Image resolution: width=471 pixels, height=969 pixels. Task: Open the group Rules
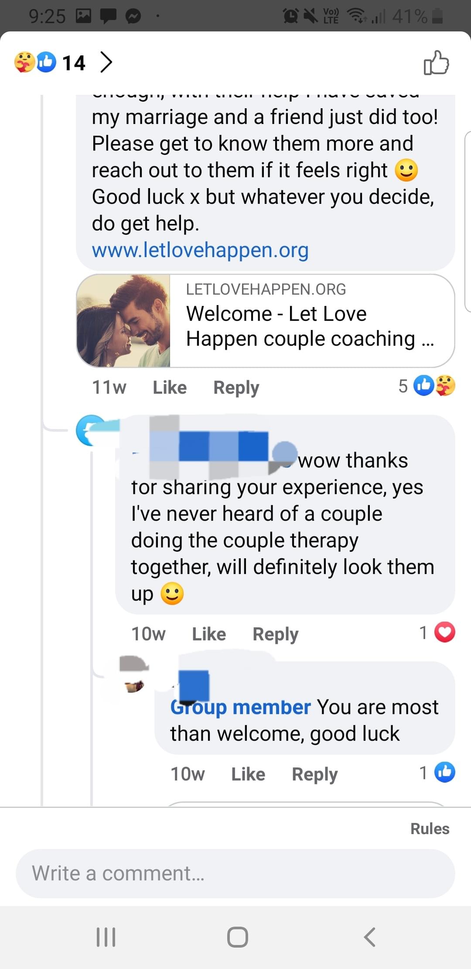[430, 828]
